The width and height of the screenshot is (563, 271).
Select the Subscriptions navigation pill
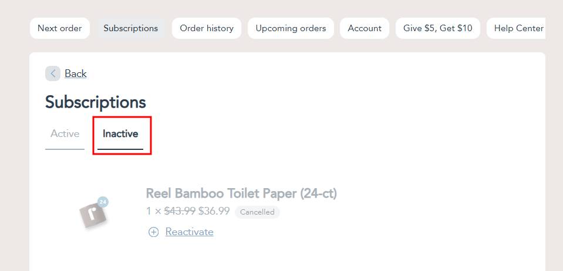click(x=131, y=28)
